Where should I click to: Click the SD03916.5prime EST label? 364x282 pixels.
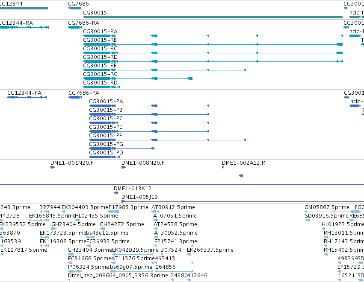click(x=327, y=216)
